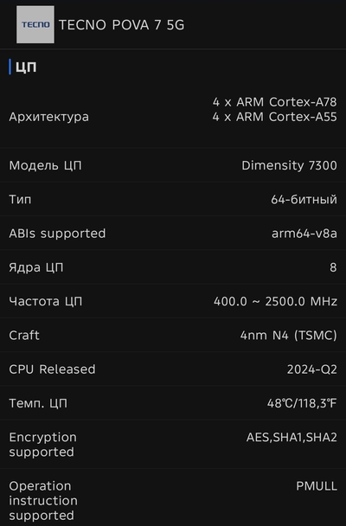The width and height of the screenshot is (346, 526).
Task: Click the 64-битный value
Action: (304, 199)
